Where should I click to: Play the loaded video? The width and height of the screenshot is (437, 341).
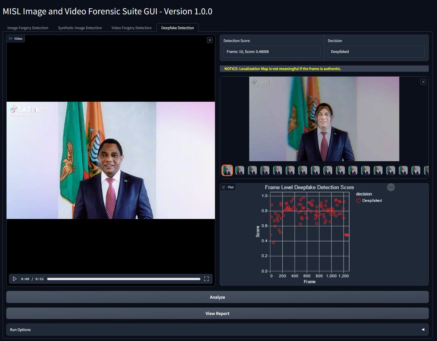coord(15,279)
